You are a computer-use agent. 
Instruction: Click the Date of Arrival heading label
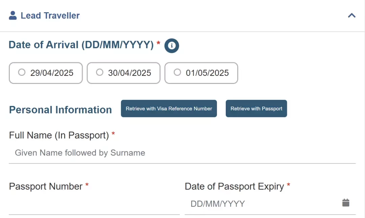pyautogui.click(x=81, y=45)
